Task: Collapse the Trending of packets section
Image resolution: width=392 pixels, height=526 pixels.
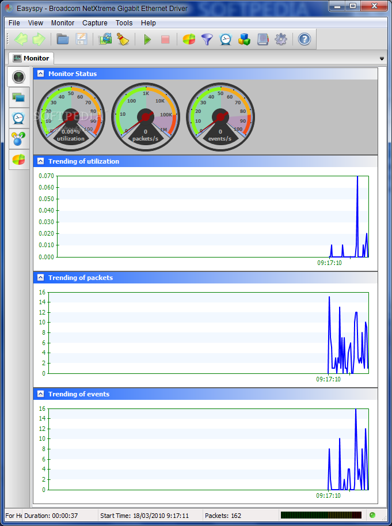Action: click(40, 278)
